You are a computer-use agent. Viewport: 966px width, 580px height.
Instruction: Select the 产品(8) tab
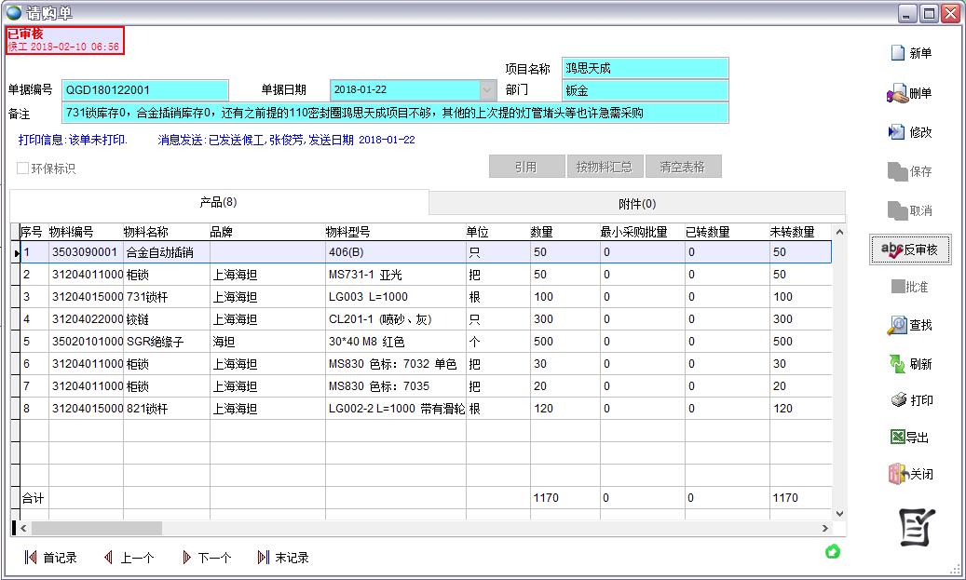[x=218, y=202]
